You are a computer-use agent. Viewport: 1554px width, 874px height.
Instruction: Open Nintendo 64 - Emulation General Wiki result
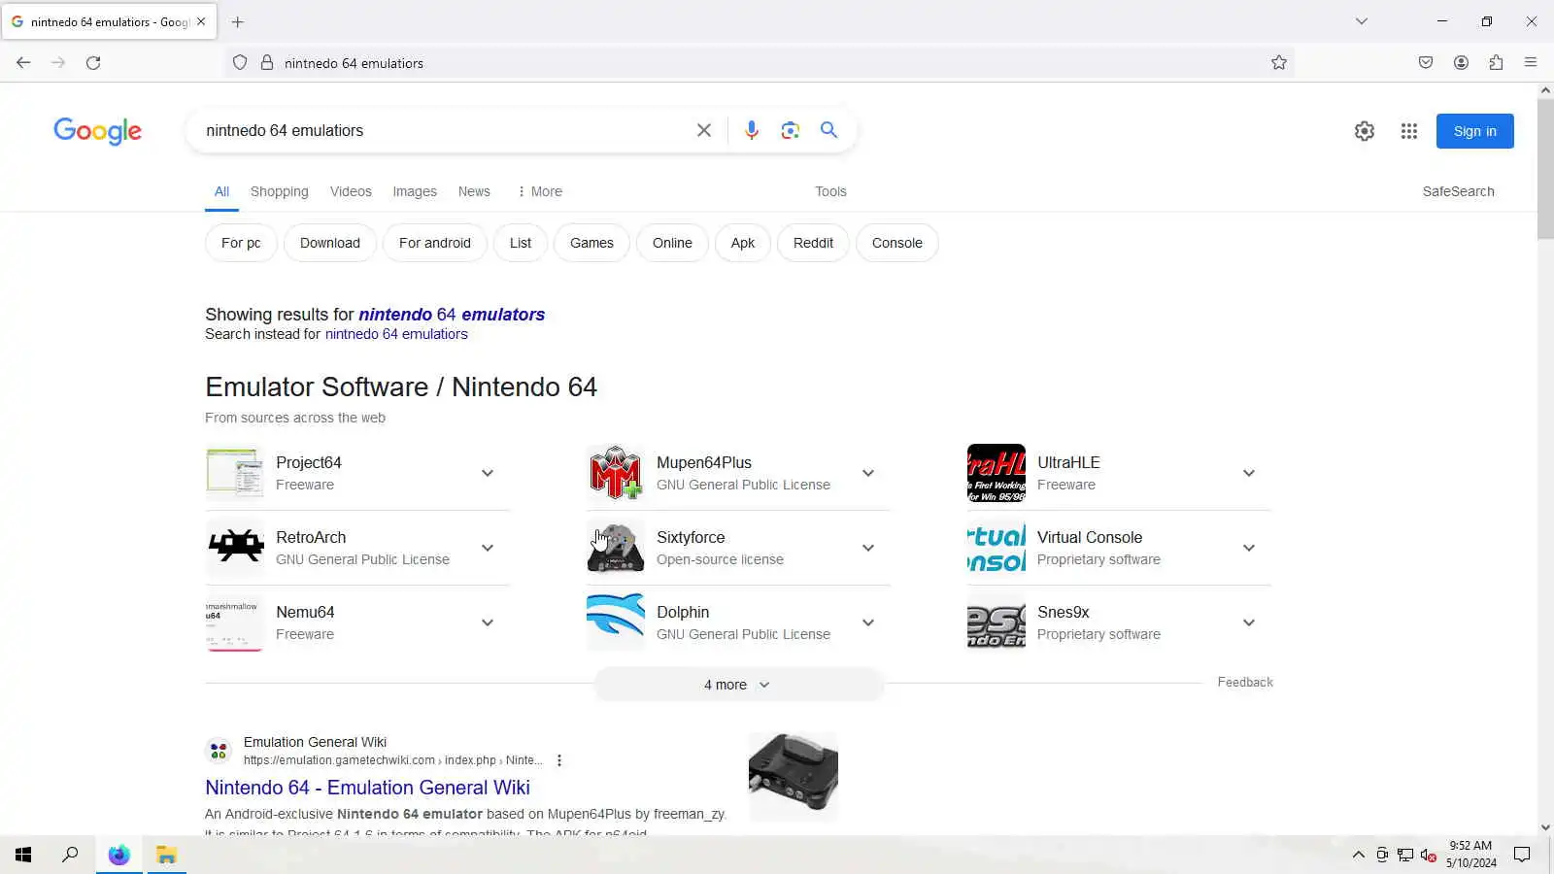point(367,788)
